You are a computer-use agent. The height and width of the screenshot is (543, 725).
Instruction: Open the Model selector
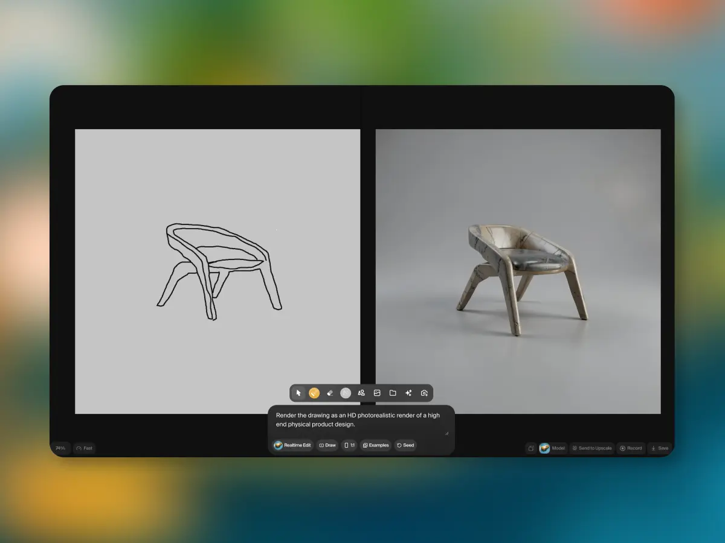[552, 448]
